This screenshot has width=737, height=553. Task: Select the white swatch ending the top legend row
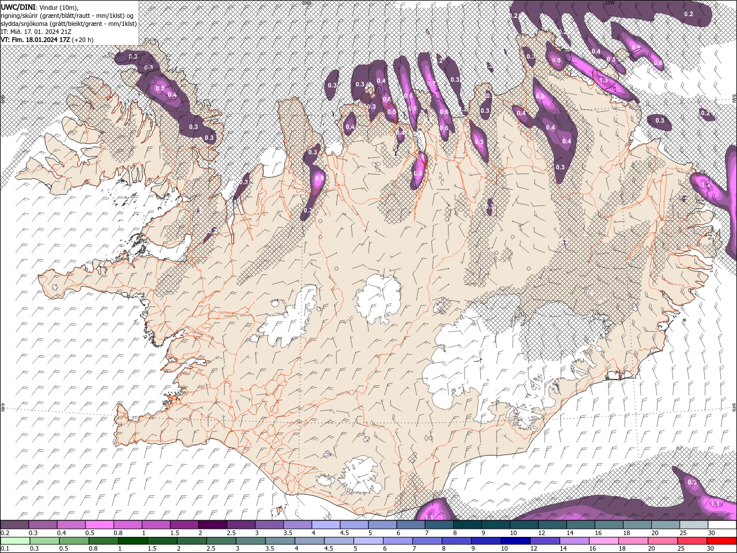(x=721, y=525)
